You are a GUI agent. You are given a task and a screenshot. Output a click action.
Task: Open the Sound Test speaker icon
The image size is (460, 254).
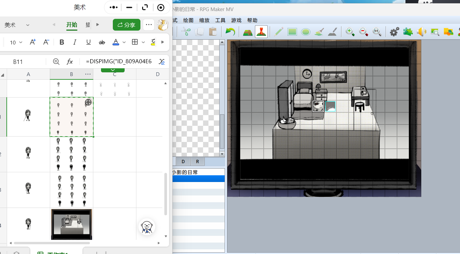(421, 32)
